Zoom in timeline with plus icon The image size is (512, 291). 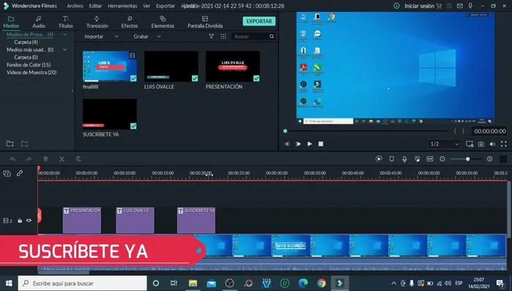tap(489, 159)
